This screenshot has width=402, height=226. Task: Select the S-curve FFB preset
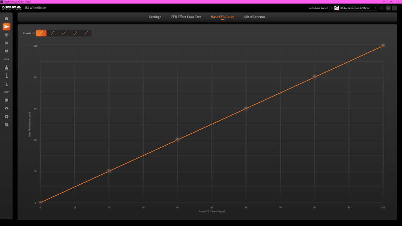coord(52,33)
